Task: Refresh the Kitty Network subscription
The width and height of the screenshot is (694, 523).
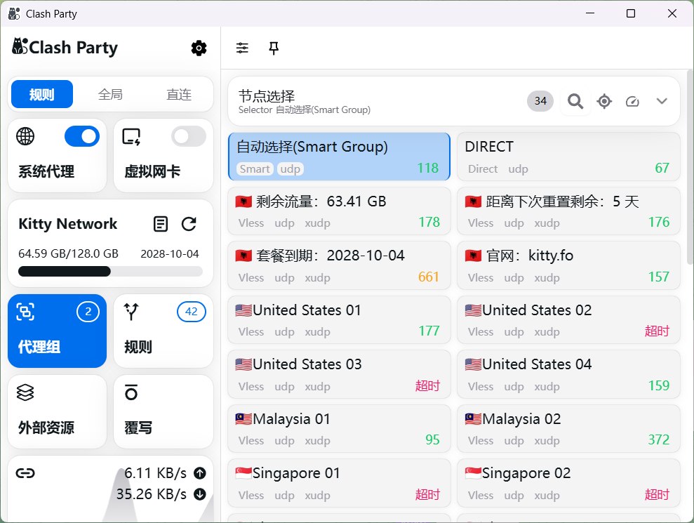Action: tap(189, 224)
